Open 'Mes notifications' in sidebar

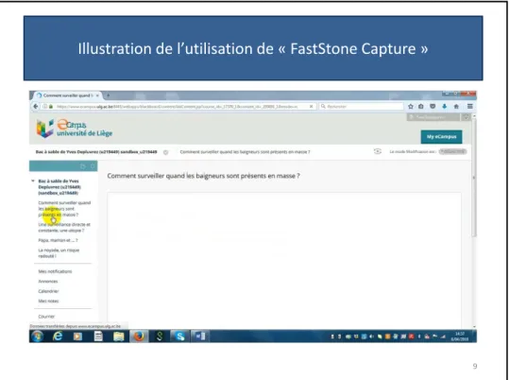[x=55, y=271]
